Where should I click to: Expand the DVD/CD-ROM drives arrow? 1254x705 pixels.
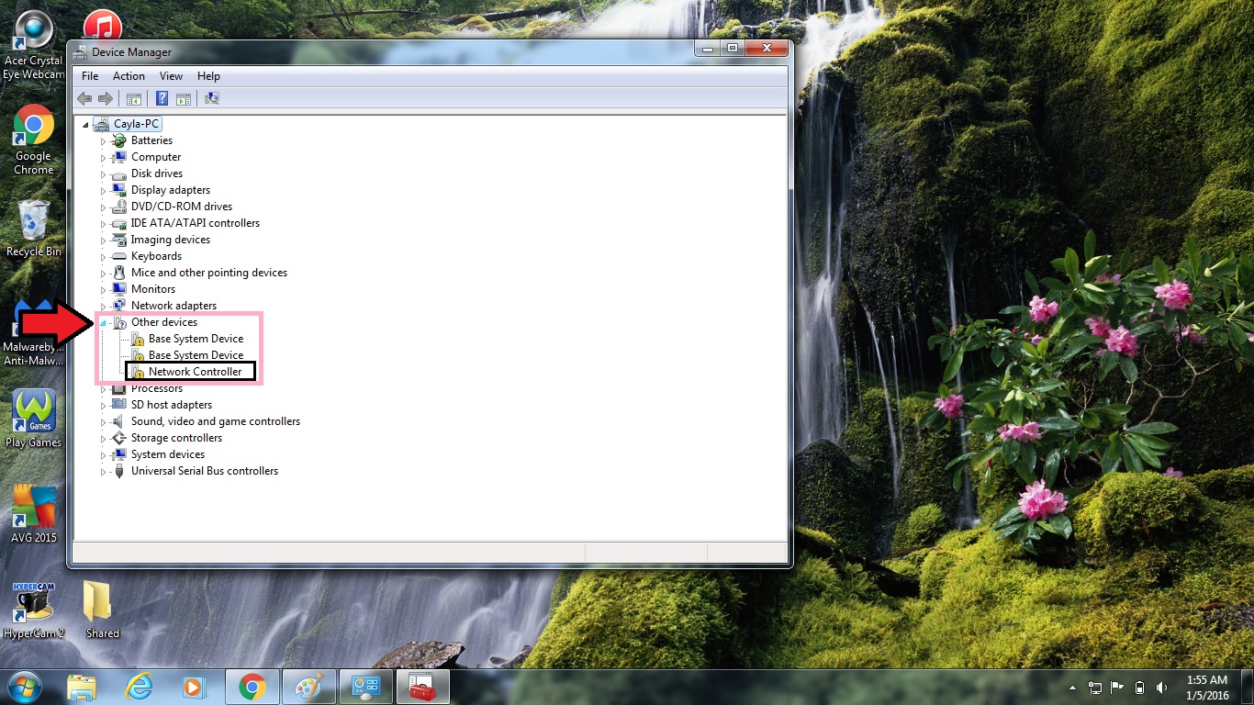point(104,207)
